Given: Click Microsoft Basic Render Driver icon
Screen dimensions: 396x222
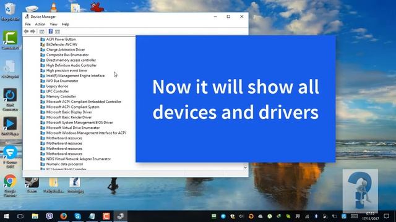Looking at the screenshot, I should [43, 117].
